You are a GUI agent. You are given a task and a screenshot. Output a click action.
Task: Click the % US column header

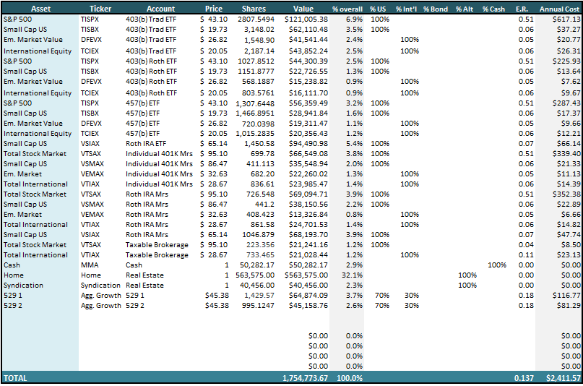(x=378, y=9)
